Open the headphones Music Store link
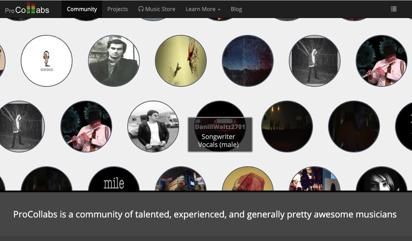 point(157,9)
